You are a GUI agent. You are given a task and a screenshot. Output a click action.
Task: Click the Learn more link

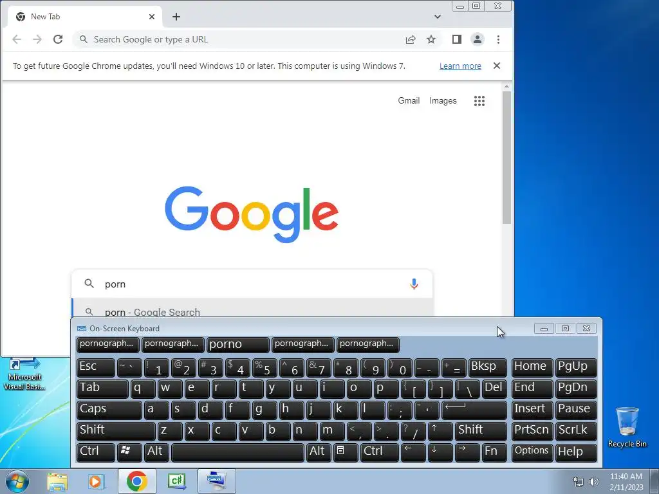point(460,66)
